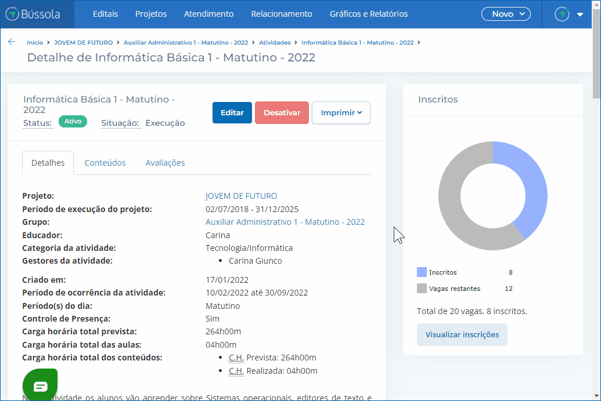The height and width of the screenshot is (401, 601).
Task: Click the 'Carina' educador value
Action: [x=218, y=235]
